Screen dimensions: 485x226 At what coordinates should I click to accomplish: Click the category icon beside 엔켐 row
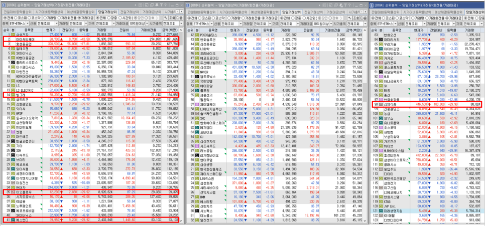13,131
